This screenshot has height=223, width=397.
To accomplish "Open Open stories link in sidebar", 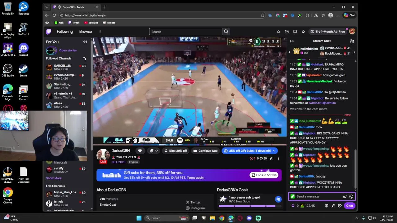I will (x=68, y=50).
